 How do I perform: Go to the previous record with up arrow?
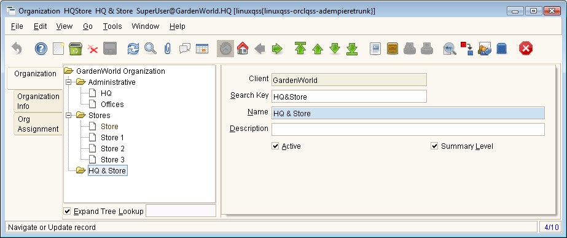click(x=318, y=49)
